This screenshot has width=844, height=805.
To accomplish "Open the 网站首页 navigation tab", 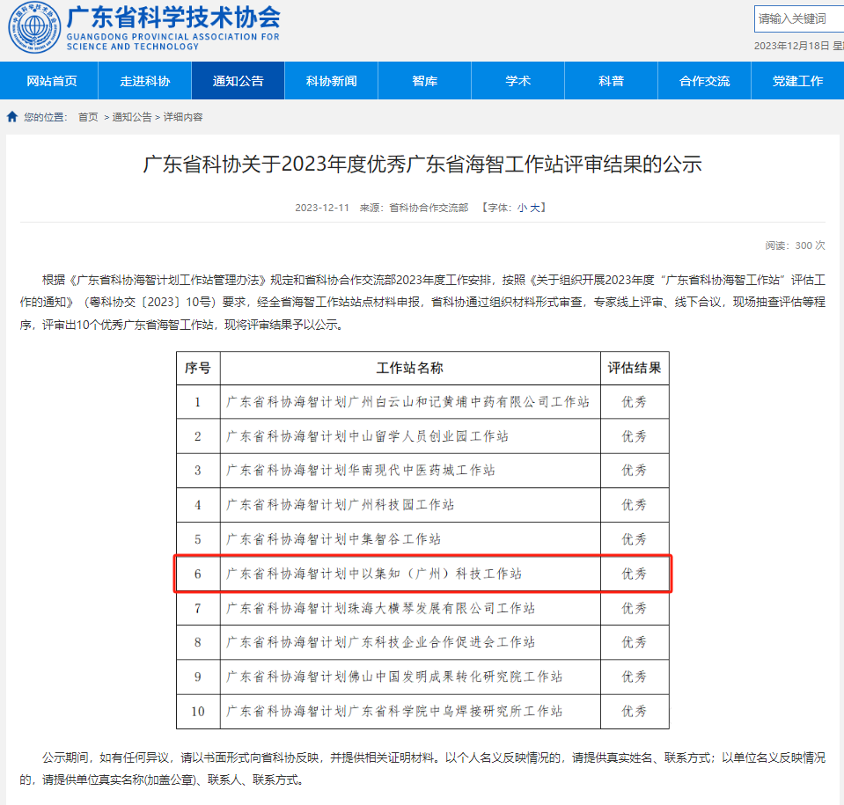I will [52, 81].
